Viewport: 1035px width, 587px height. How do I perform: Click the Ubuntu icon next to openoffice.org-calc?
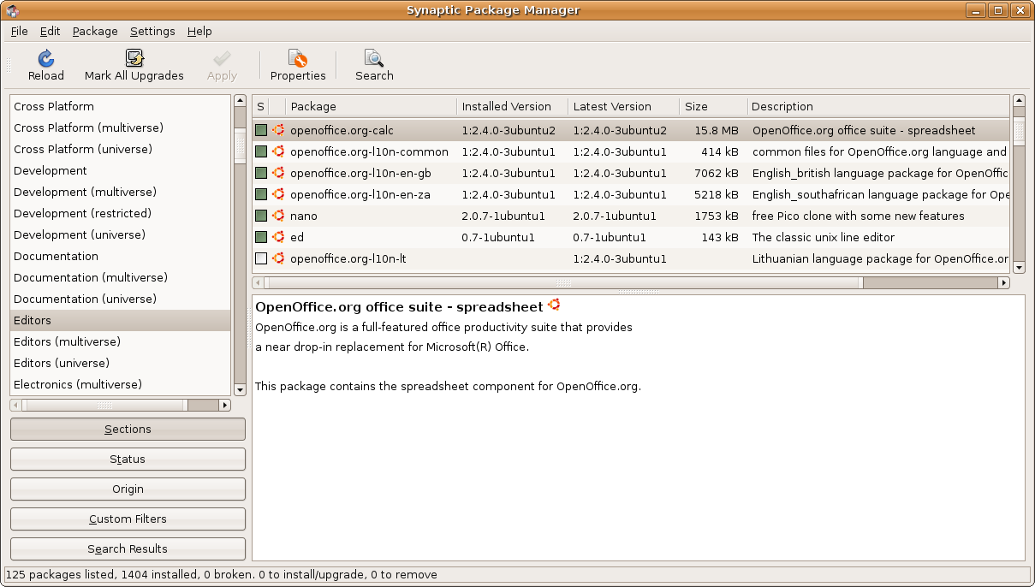point(278,130)
